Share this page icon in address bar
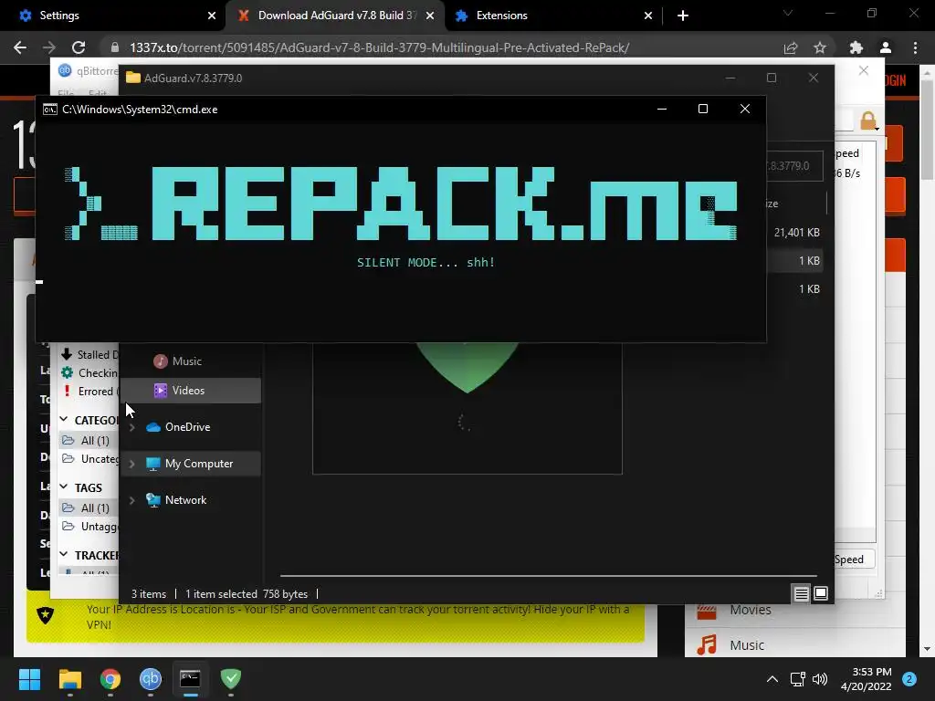 (791, 47)
